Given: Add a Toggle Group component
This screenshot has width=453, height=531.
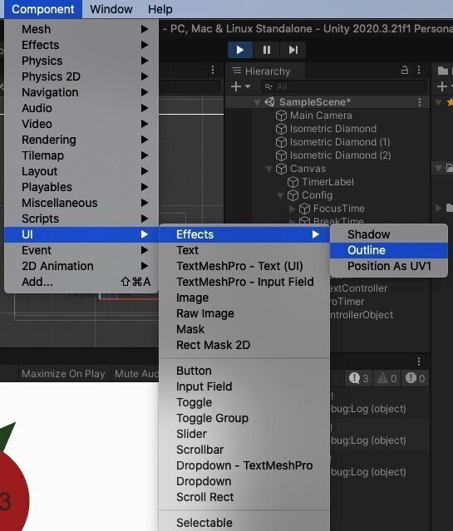Looking at the screenshot, I should [x=244, y=418].
